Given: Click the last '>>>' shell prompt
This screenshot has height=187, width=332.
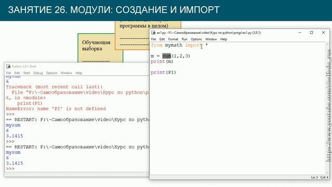Looking at the screenshot, I should click(10, 169).
